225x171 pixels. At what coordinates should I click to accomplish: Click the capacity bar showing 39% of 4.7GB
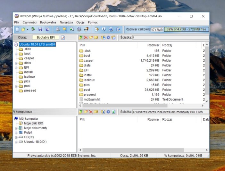186,29
